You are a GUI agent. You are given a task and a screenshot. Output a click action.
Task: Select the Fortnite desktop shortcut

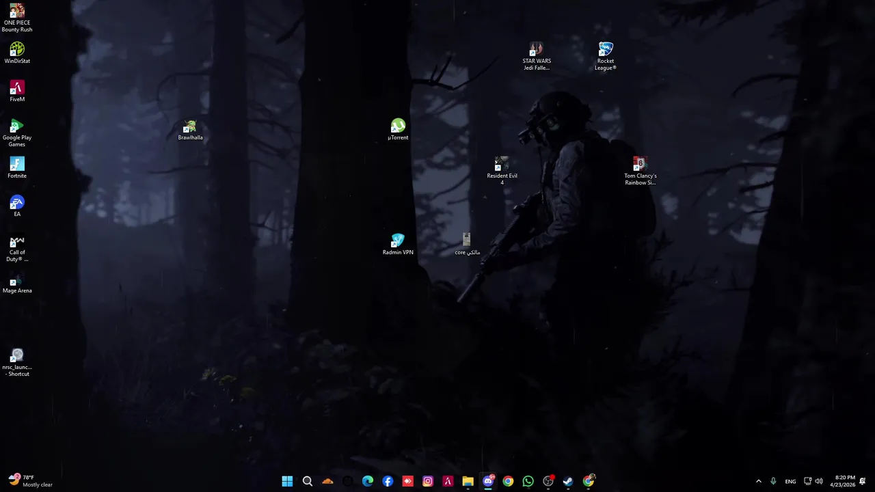(17, 168)
